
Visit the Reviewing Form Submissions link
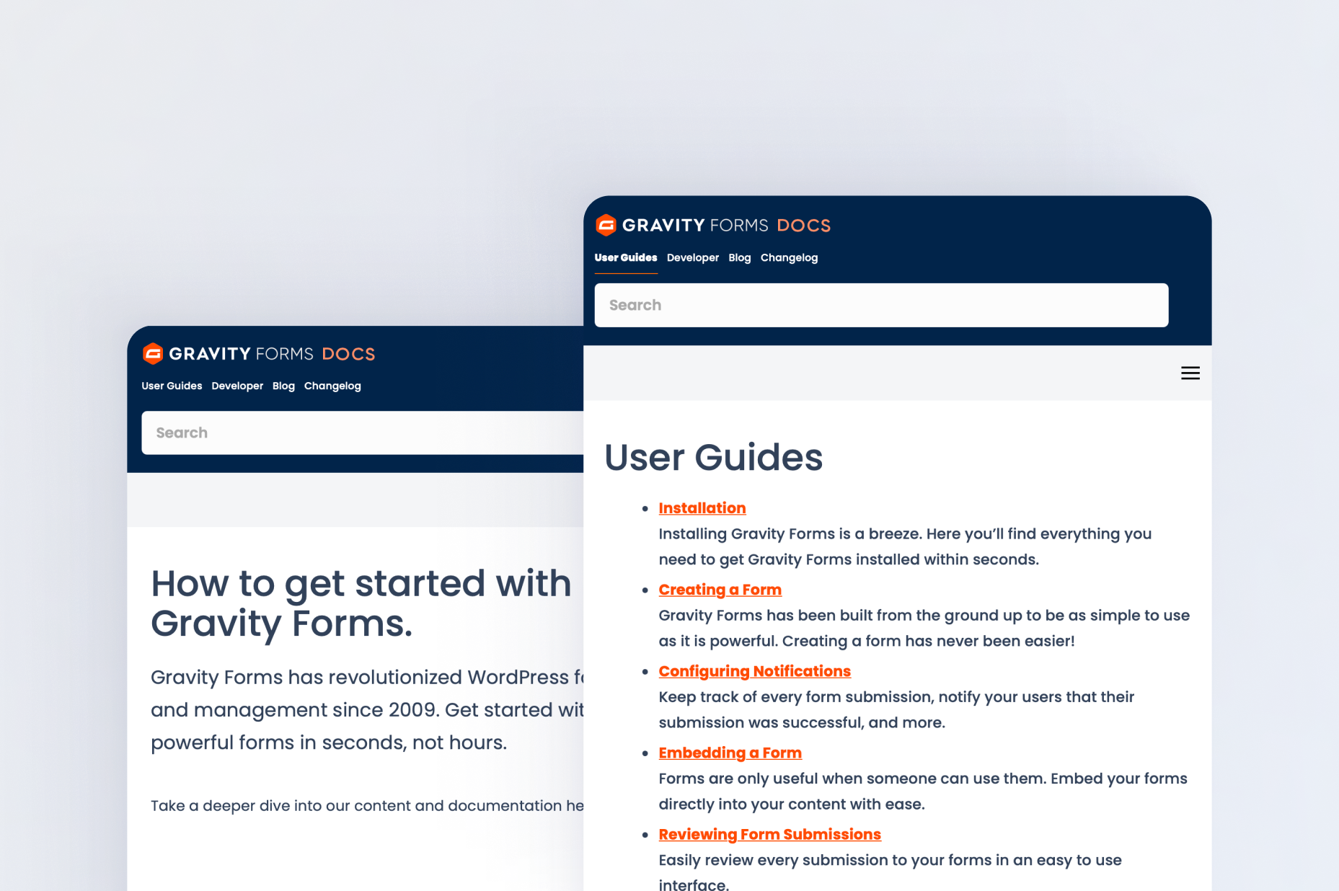click(x=769, y=834)
